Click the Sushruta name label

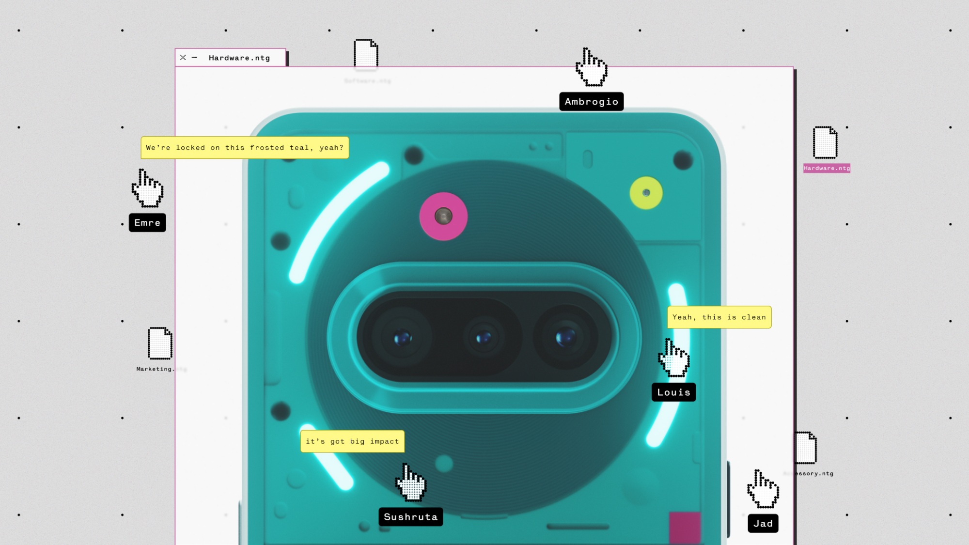tap(410, 517)
